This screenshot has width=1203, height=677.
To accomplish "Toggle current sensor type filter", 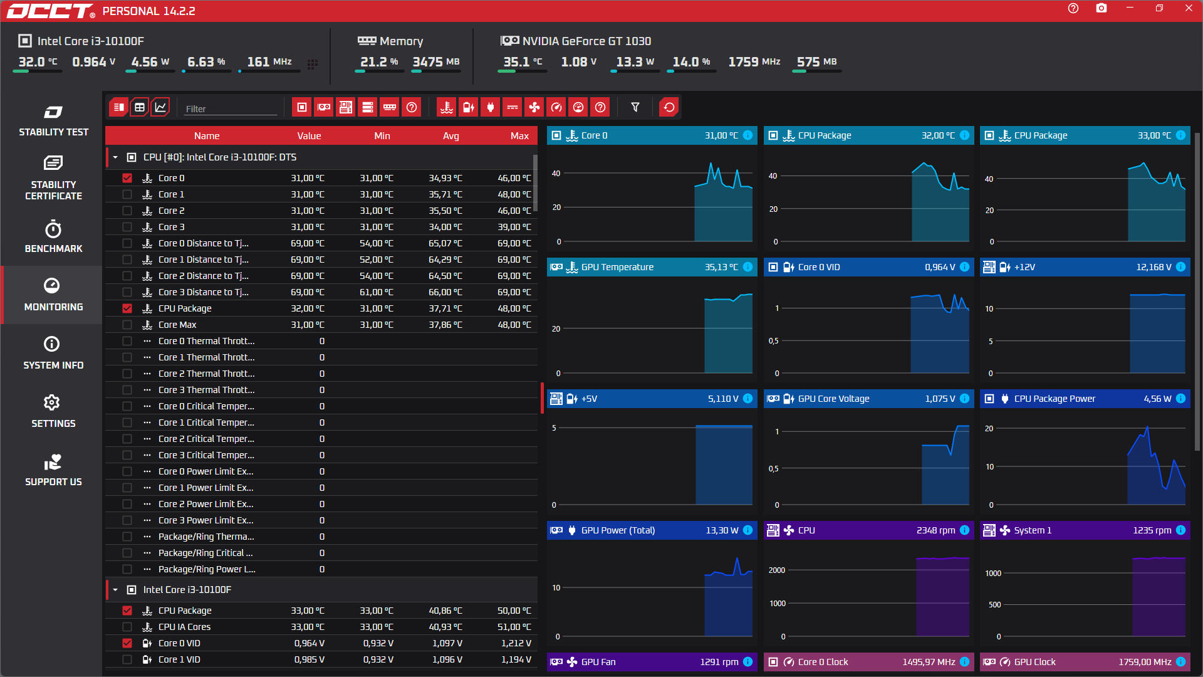I will [513, 107].
